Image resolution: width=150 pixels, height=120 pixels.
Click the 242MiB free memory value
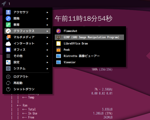click(108, 117)
